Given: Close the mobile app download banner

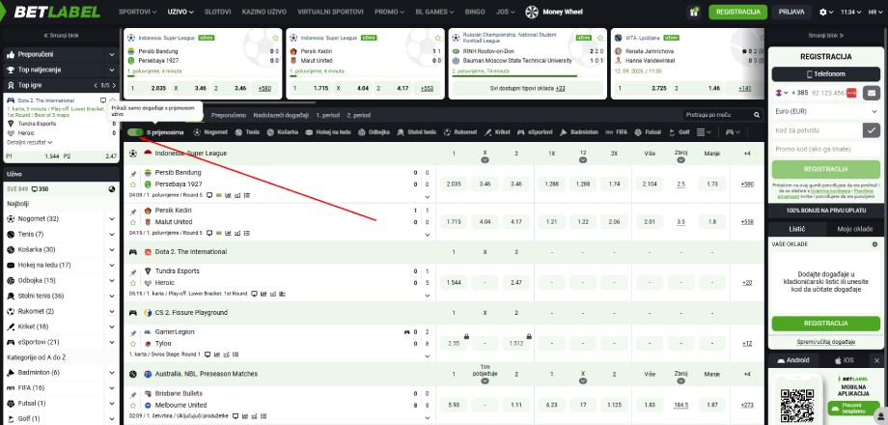Looking at the screenshot, I should pos(876,360).
